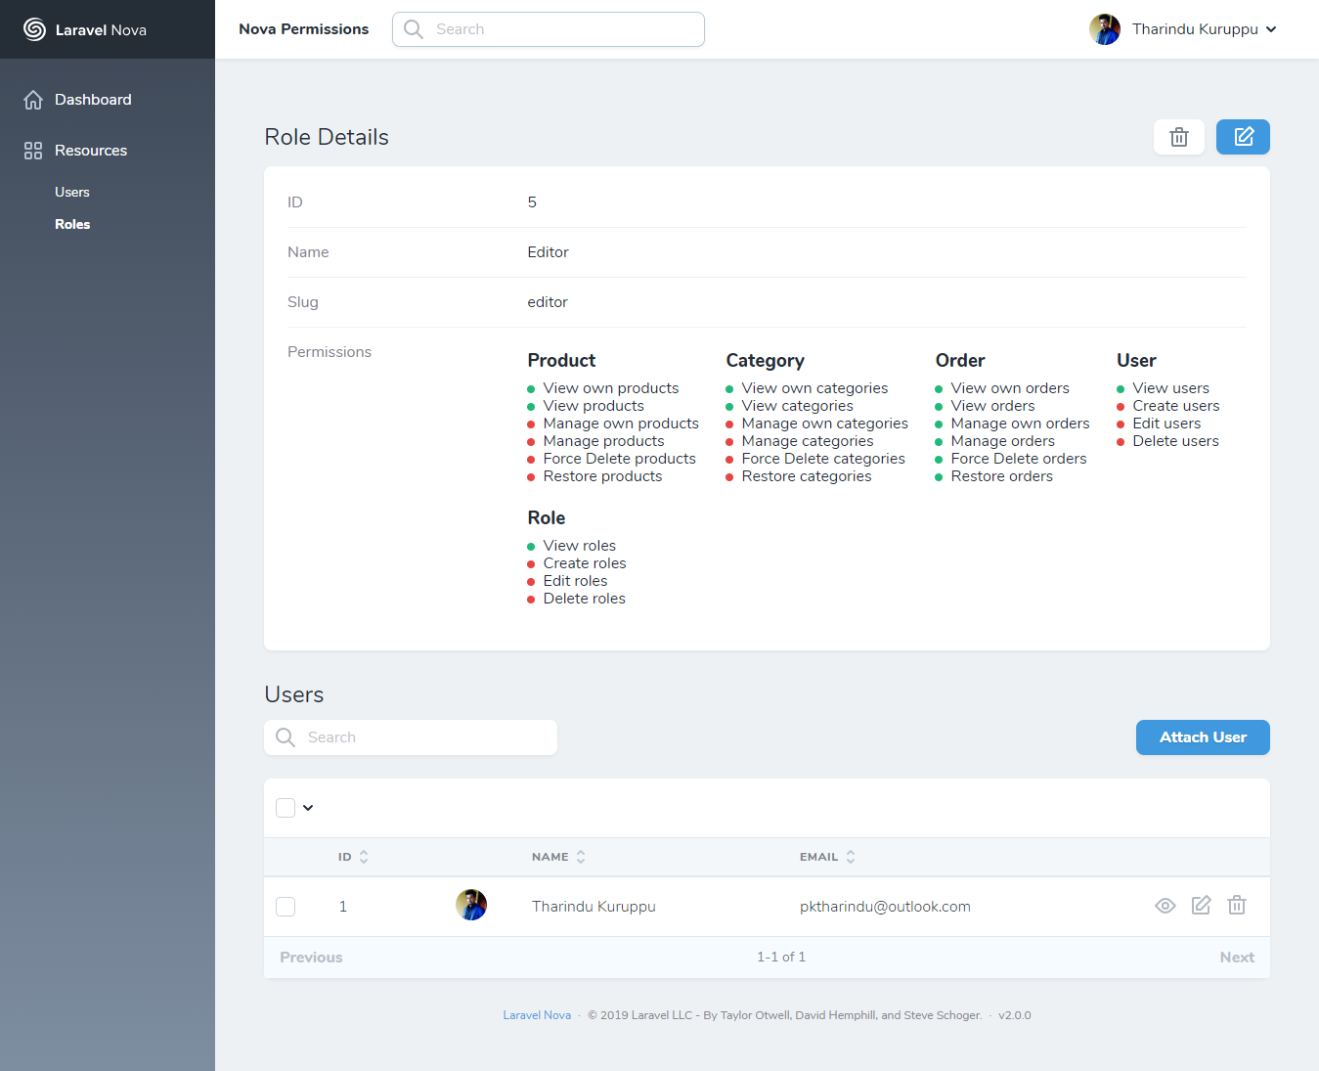Toggle the select all users checkbox
This screenshot has width=1319, height=1071.
pyautogui.click(x=286, y=808)
